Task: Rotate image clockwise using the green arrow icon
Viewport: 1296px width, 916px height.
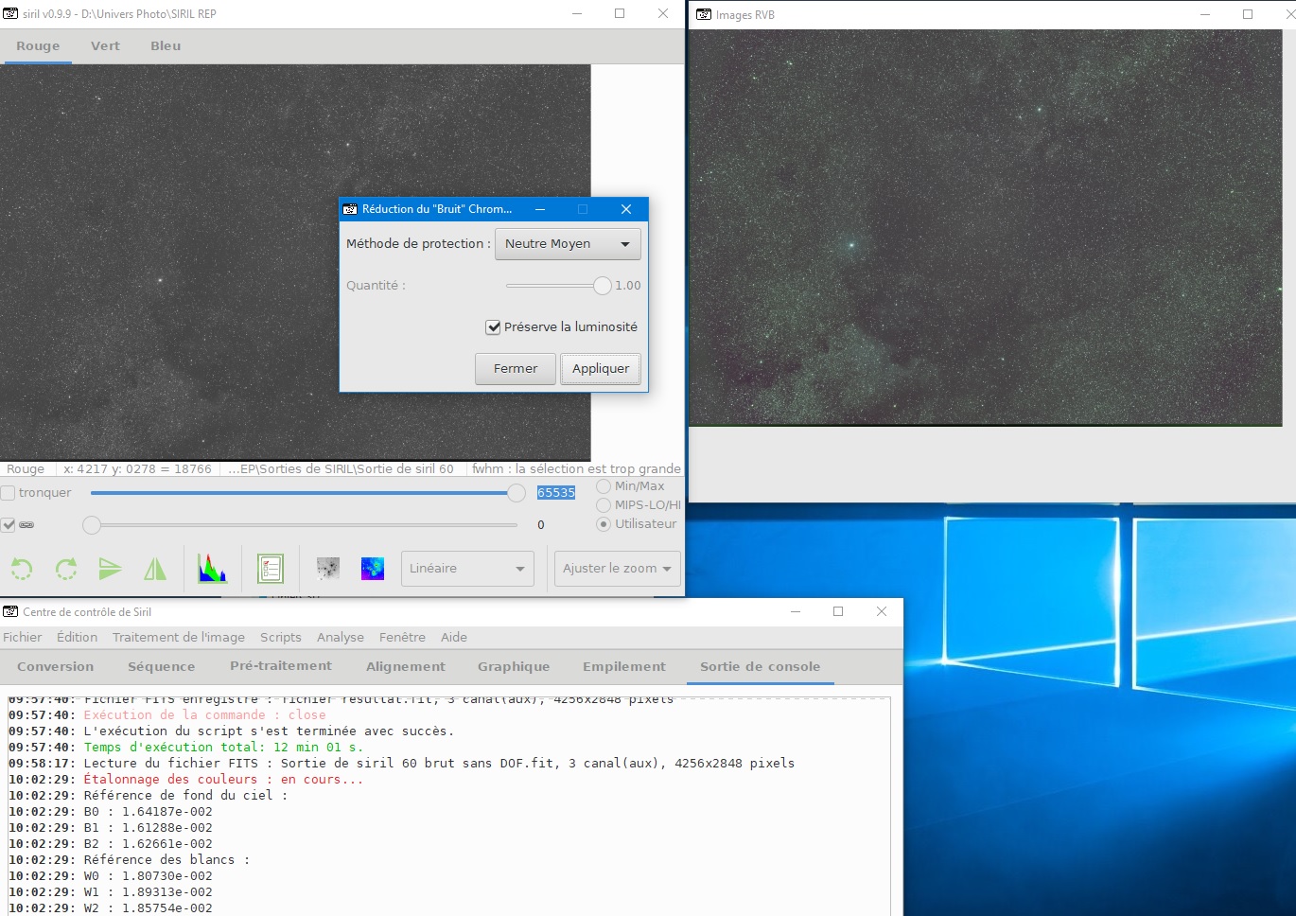Action: [x=66, y=569]
